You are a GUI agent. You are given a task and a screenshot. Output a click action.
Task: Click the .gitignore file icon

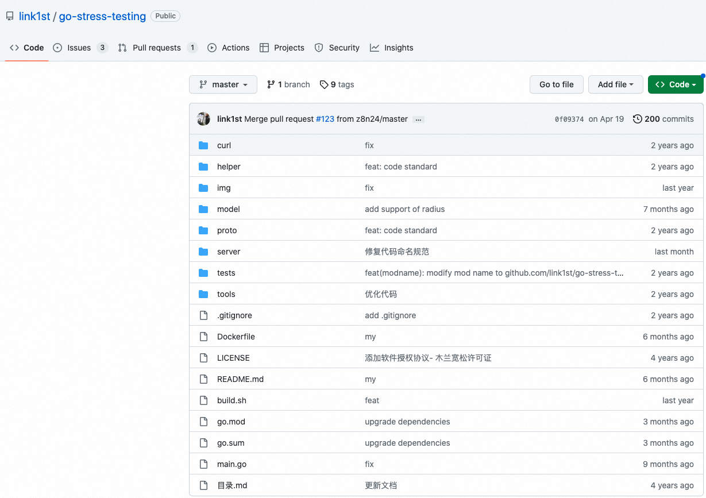203,315
